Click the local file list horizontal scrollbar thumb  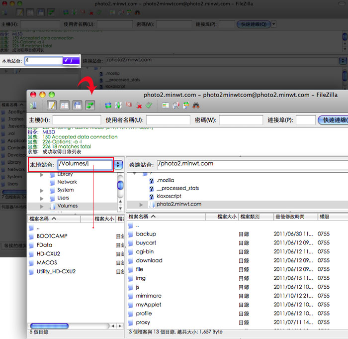(49, 326)
